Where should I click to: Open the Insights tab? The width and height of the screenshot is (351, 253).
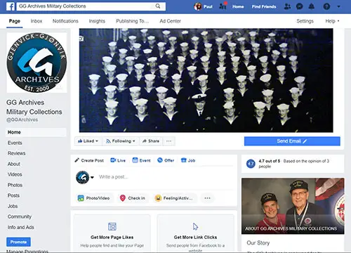click(97, 21)
